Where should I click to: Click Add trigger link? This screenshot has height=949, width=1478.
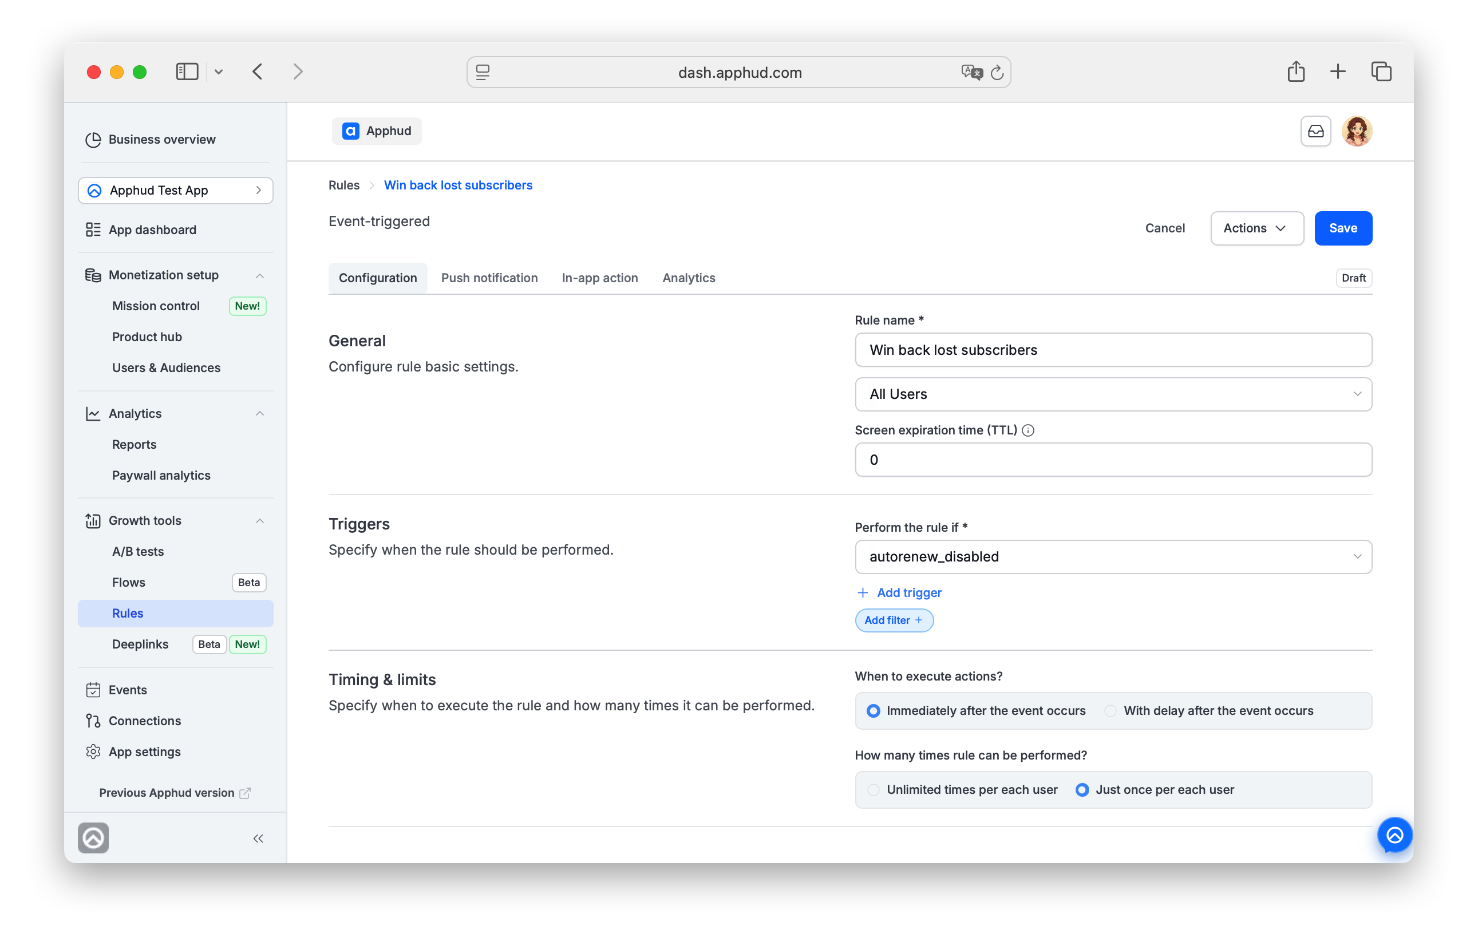[899, 592]
